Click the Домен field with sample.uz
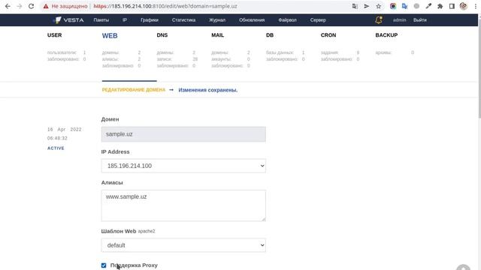 183,134
